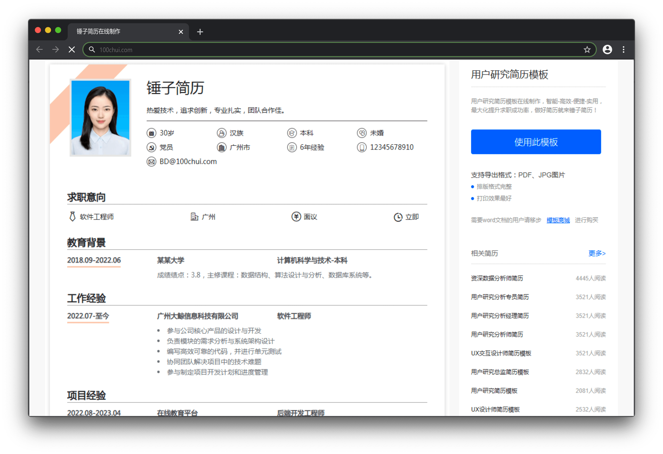Click bullet 参与公司核心产品的设计与开发

214,331
